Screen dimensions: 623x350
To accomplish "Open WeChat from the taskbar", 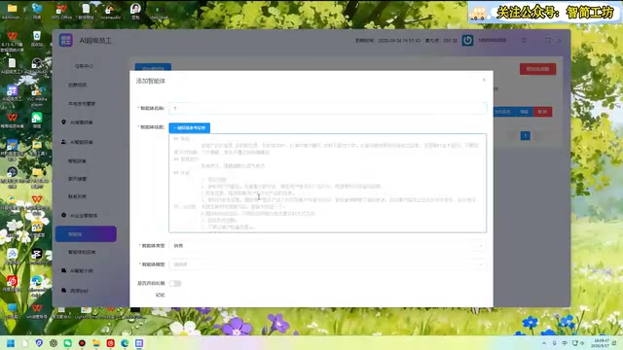I will pos(67,343).
